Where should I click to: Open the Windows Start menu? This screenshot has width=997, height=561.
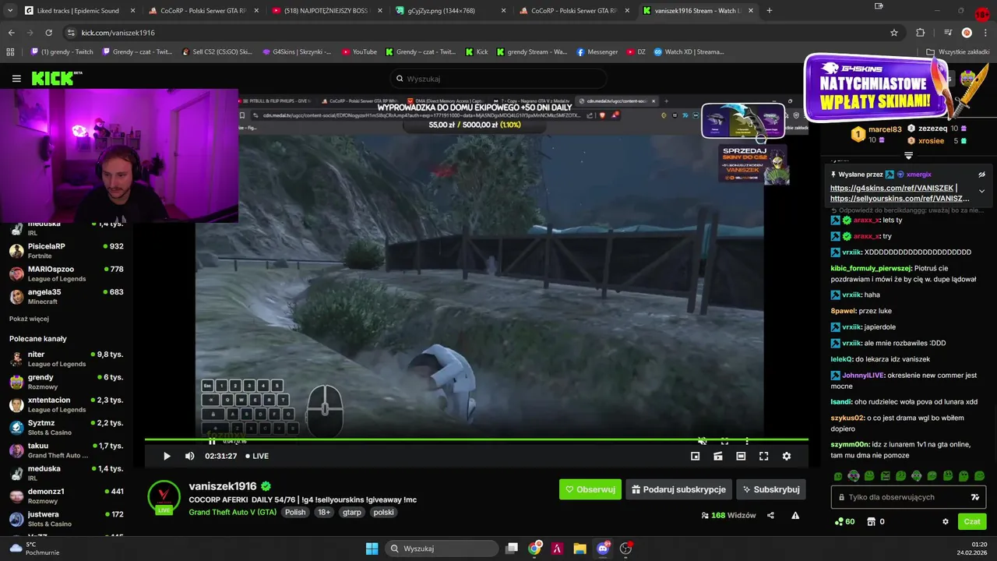372,549
